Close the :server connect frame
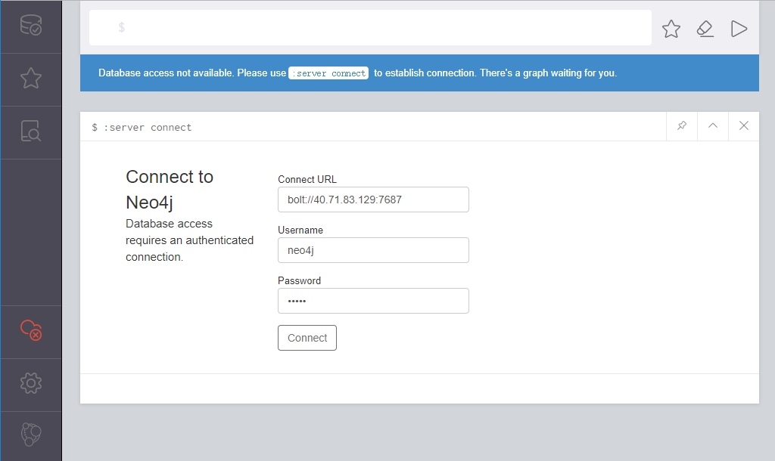The image size is (775, 461). [x=743, y=126]
